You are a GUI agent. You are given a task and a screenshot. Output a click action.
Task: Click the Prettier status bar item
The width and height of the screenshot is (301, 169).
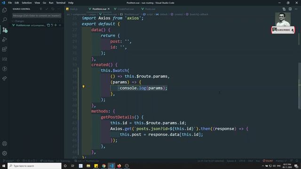pyautogui.click(x=281, y=161)
